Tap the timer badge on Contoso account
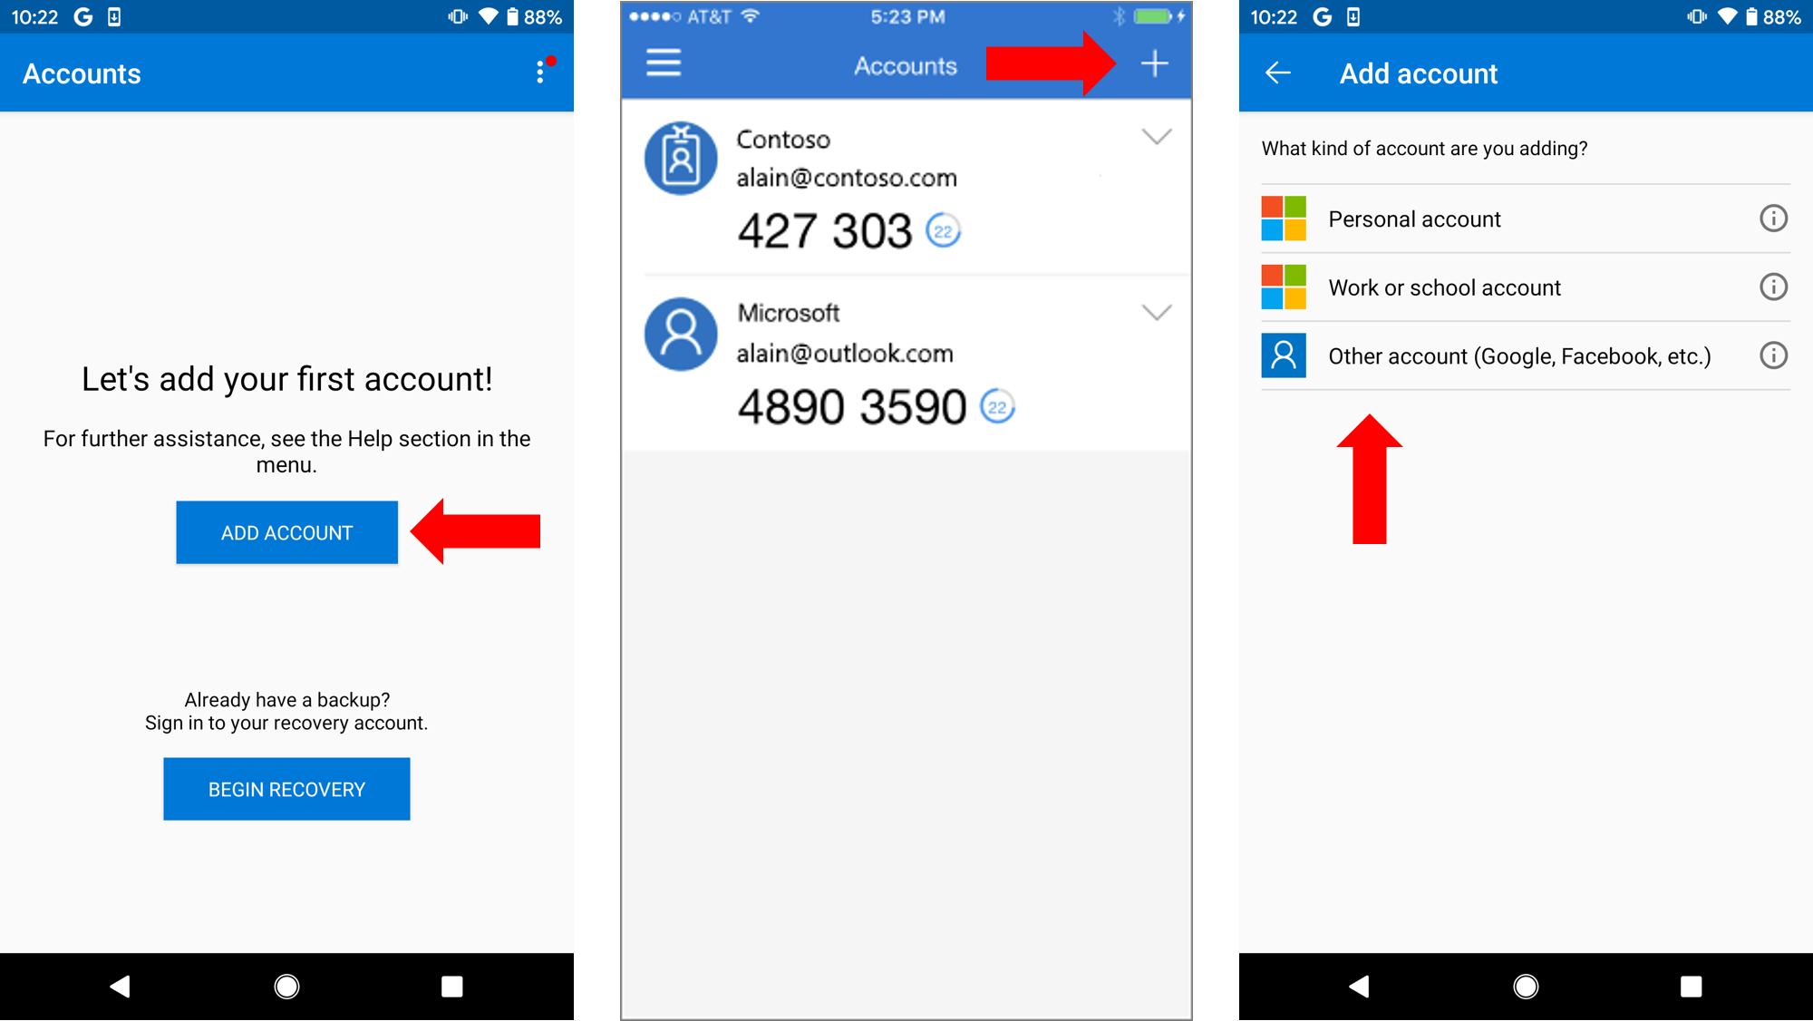 click(x=943, y=230)
